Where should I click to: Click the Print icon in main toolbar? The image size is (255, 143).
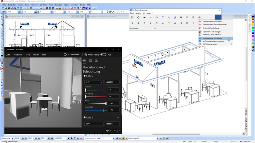12,8
